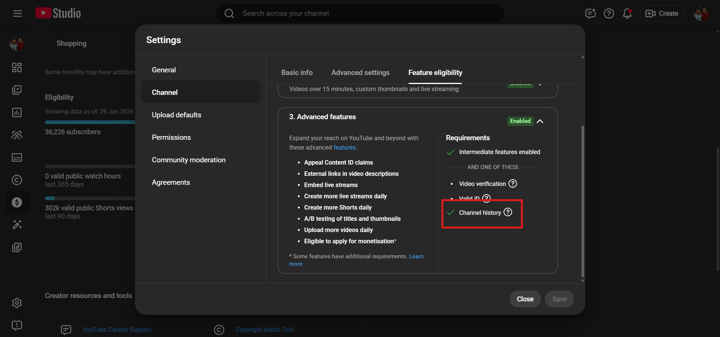Switch to the Basic info tab
This screenshot has width=720, height=337.
pos(297,73)
